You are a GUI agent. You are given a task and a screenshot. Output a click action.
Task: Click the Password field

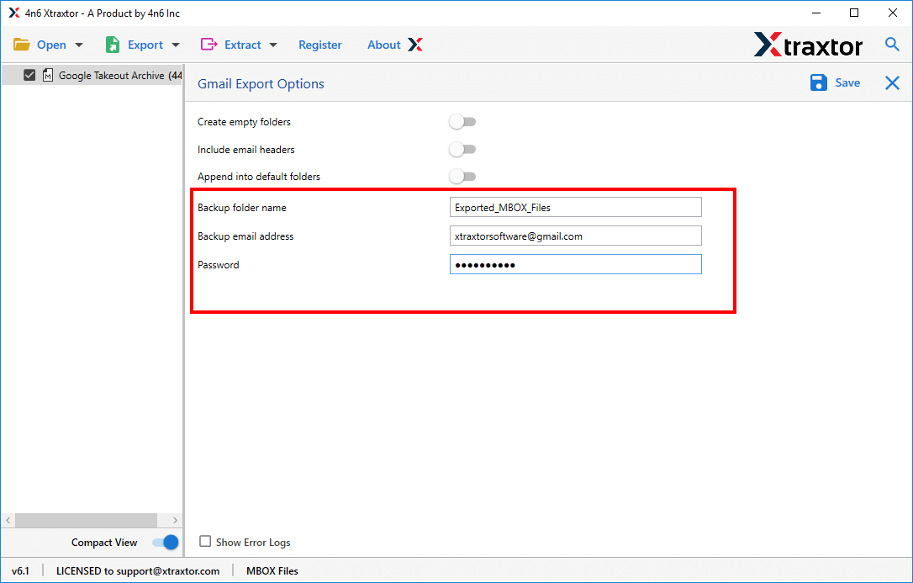click(x=575, y=264)
